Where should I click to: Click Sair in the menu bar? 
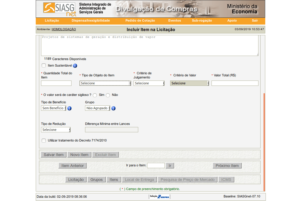255,21
